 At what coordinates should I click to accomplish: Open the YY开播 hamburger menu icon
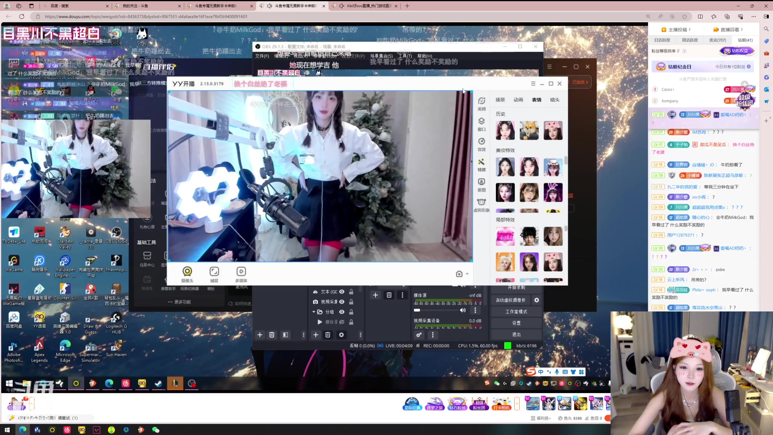(533, 84)
